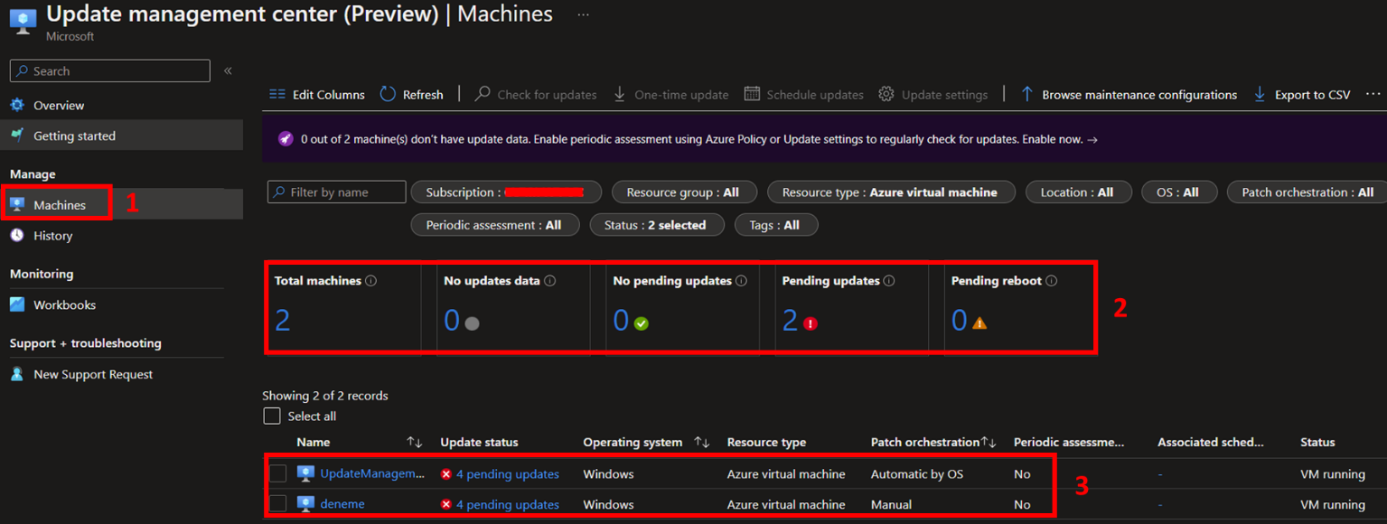Select the checkbox for the UpdateManagem... row
Viewport: 1387px width, 524px height.
278,473
